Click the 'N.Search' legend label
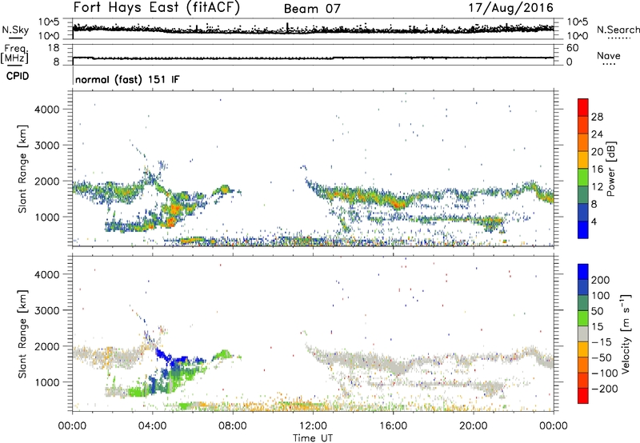 coord(618,30)
